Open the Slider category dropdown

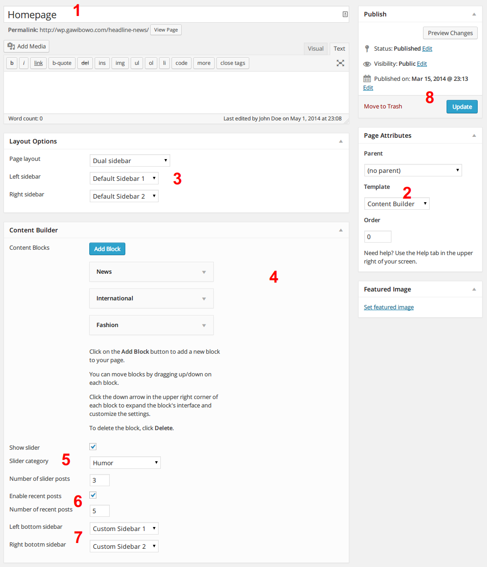point(125,463)
